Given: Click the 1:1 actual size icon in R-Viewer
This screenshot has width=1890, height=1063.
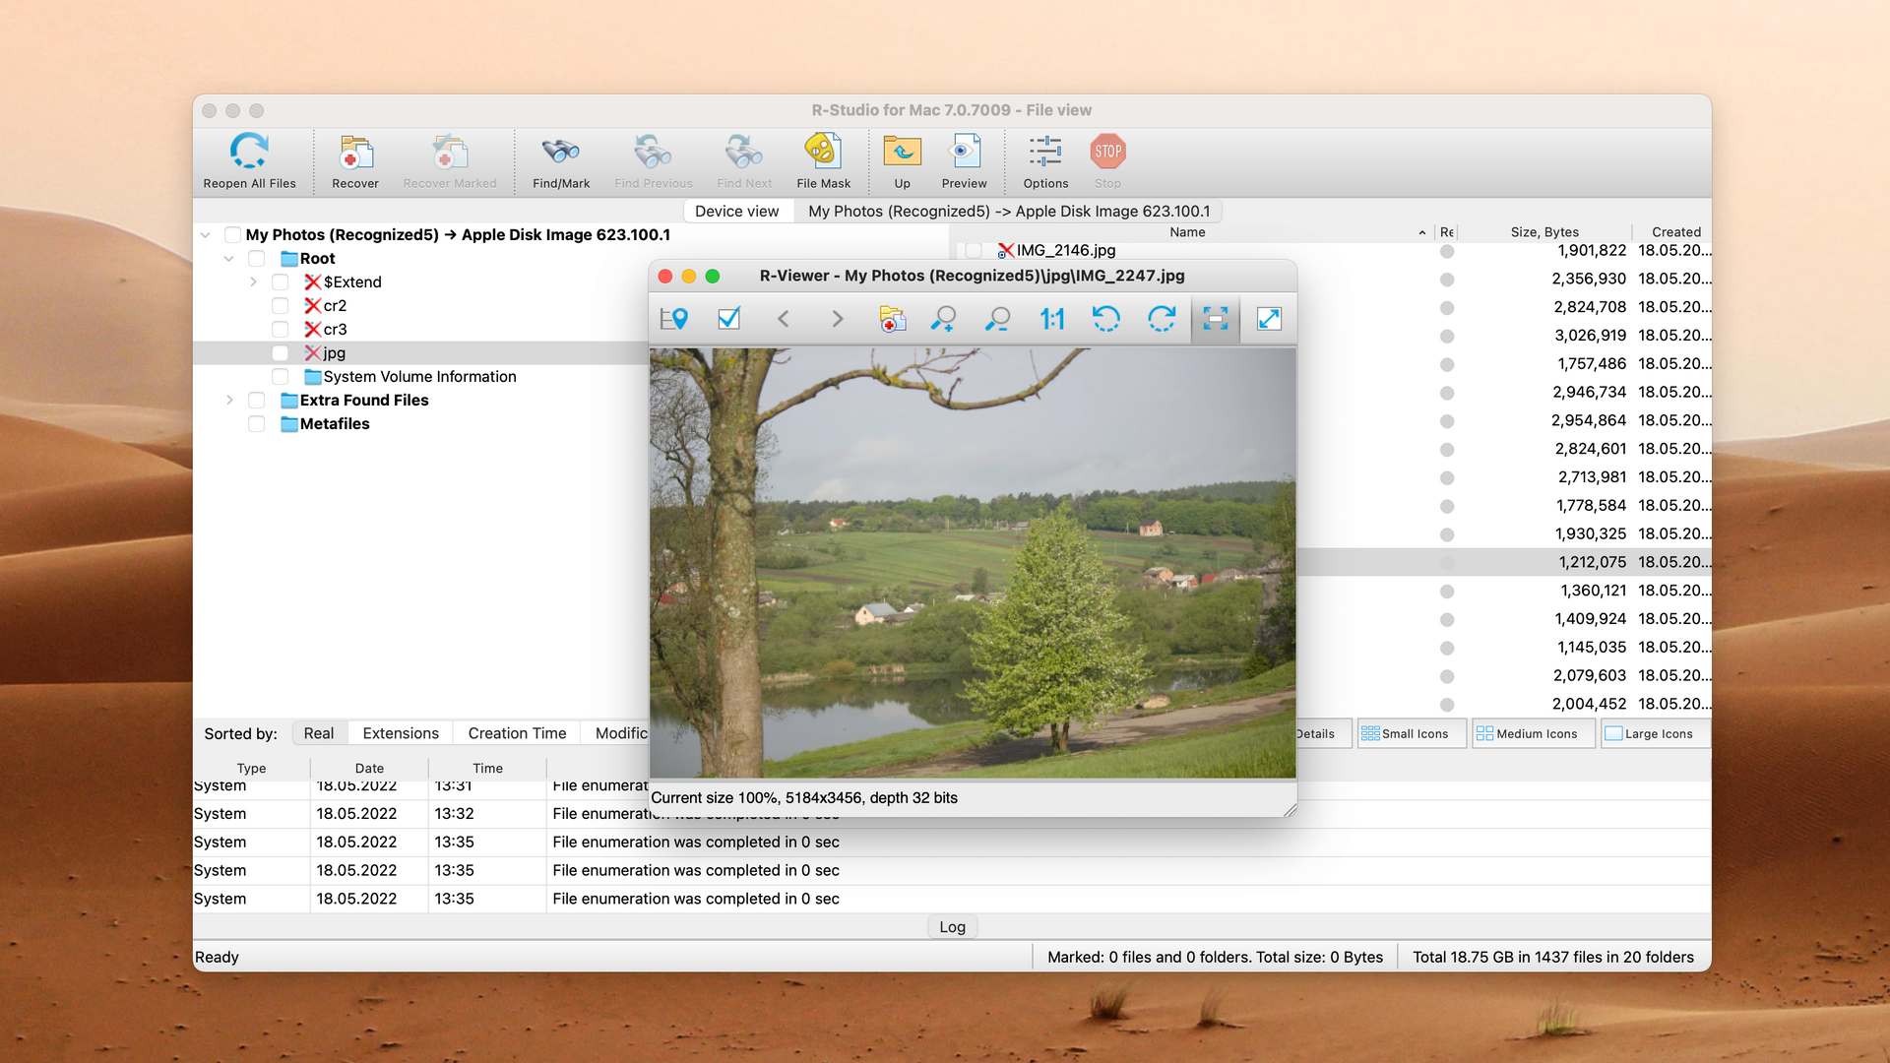Looking at the screenshot, I should coord(1052,319).
